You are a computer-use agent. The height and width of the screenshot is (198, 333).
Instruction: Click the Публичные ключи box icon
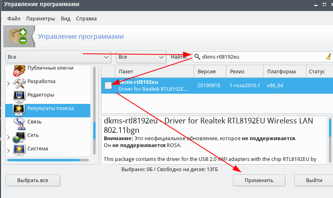pos(19,70)
